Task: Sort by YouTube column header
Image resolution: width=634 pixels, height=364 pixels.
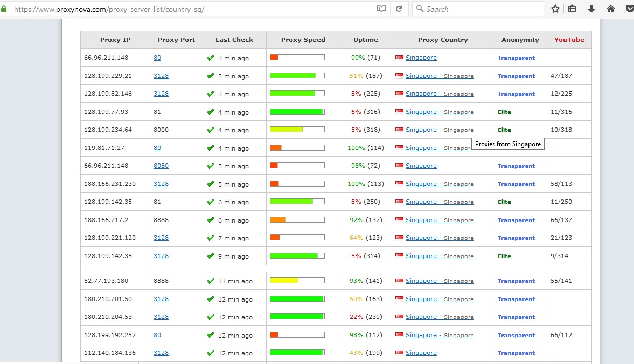Action: coord(569,40)
